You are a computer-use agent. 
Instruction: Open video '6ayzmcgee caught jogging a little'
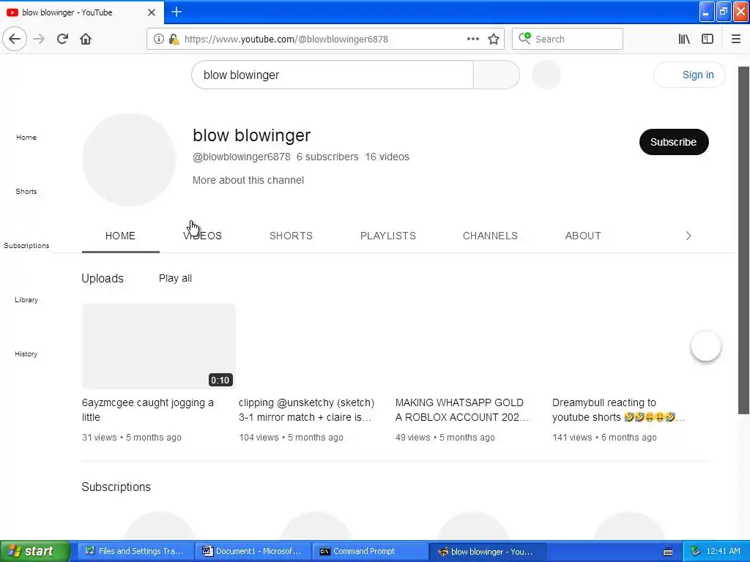click(x=148, y=410)
